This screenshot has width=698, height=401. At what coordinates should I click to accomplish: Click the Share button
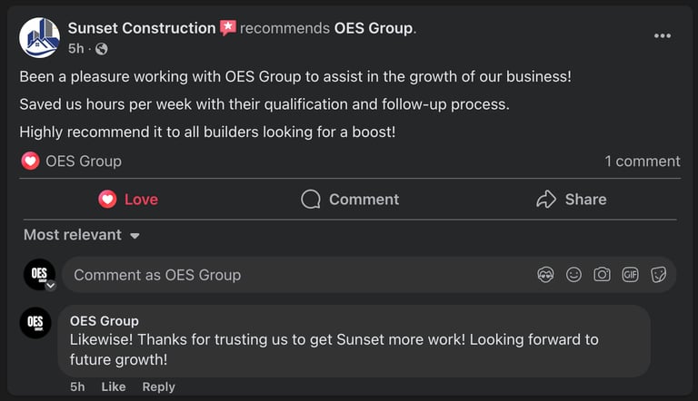(x=571, y=200)
